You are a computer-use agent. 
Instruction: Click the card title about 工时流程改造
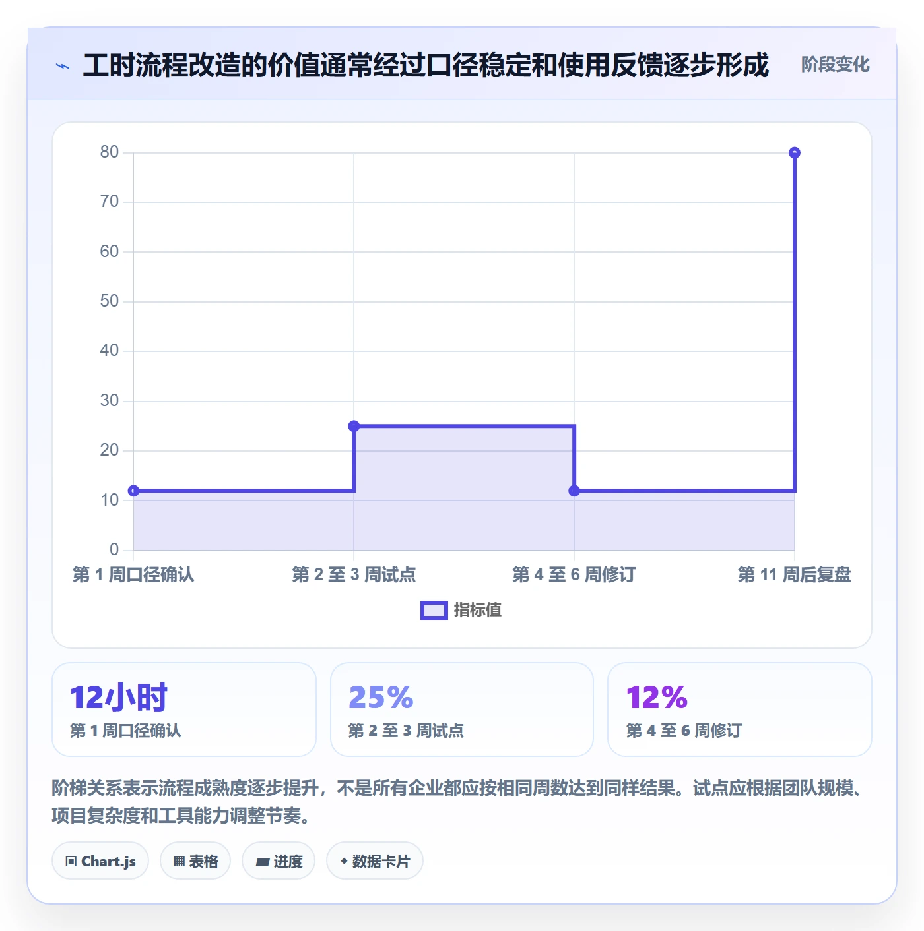426,65
